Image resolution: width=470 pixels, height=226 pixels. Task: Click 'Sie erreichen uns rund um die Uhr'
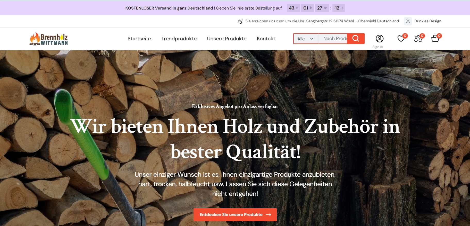(275, 21)
